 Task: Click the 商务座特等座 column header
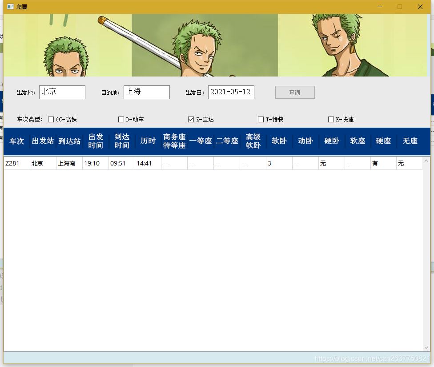click(x=174, y=141)
